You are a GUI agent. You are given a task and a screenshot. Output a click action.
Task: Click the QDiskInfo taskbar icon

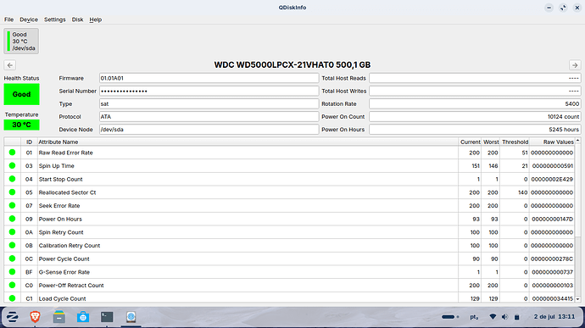pos(131,317)
